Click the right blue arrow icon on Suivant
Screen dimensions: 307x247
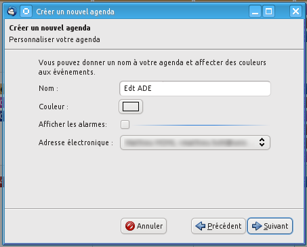257,226
